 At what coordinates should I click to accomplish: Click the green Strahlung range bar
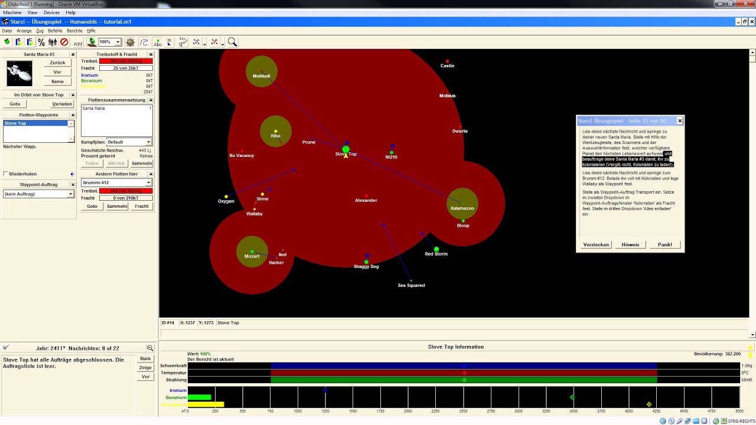point(464,380)
